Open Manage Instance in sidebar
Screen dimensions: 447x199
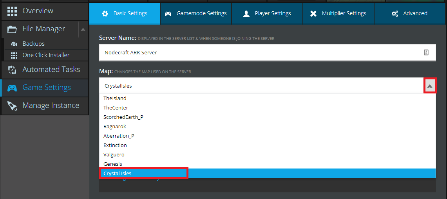pos(45,106)
